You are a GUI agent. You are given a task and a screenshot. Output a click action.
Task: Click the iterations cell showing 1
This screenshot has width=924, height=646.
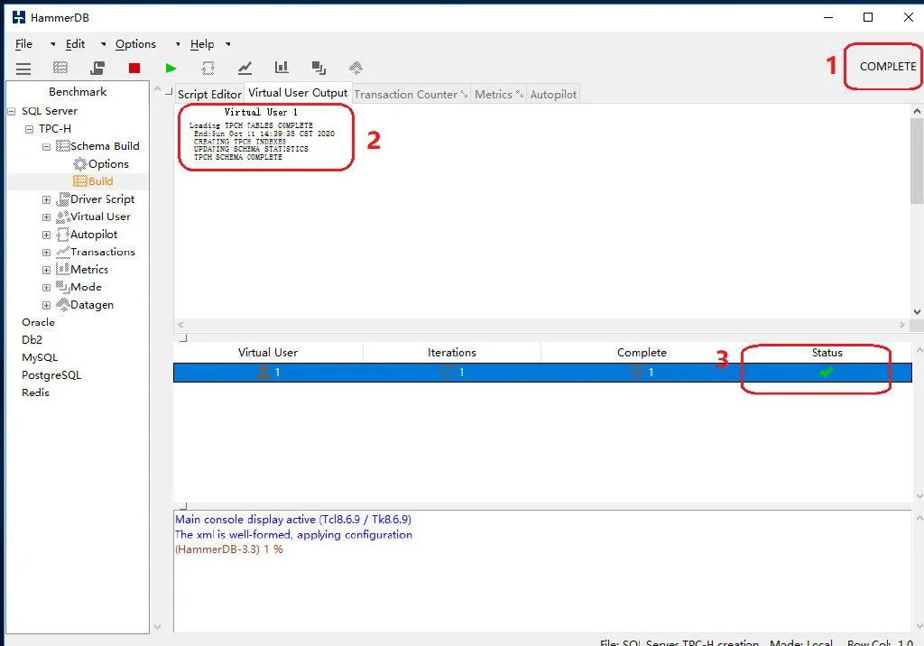[x=452, y=373]
